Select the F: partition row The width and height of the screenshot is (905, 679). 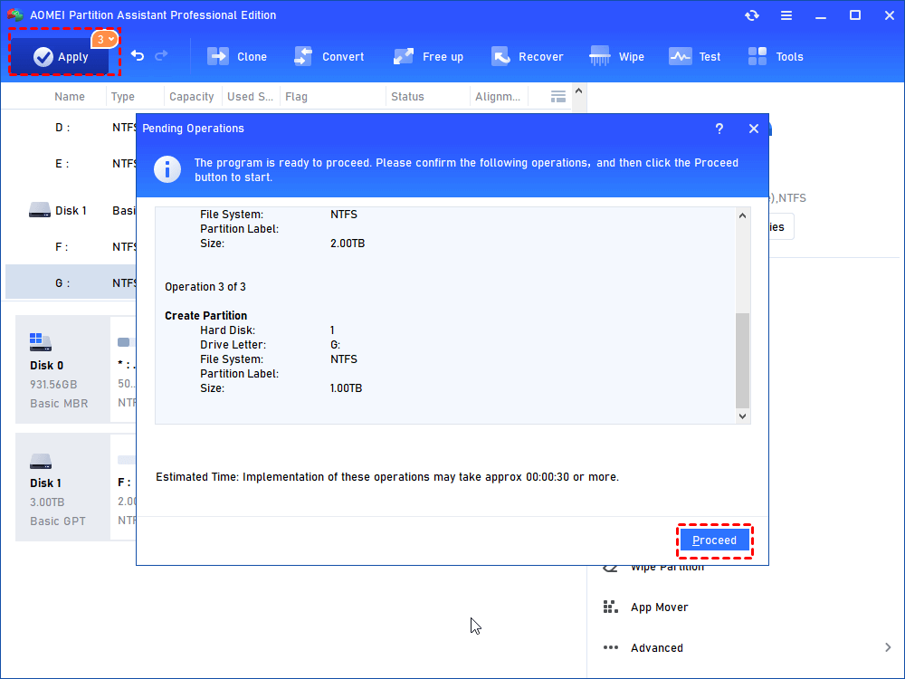tap(71, 247)
